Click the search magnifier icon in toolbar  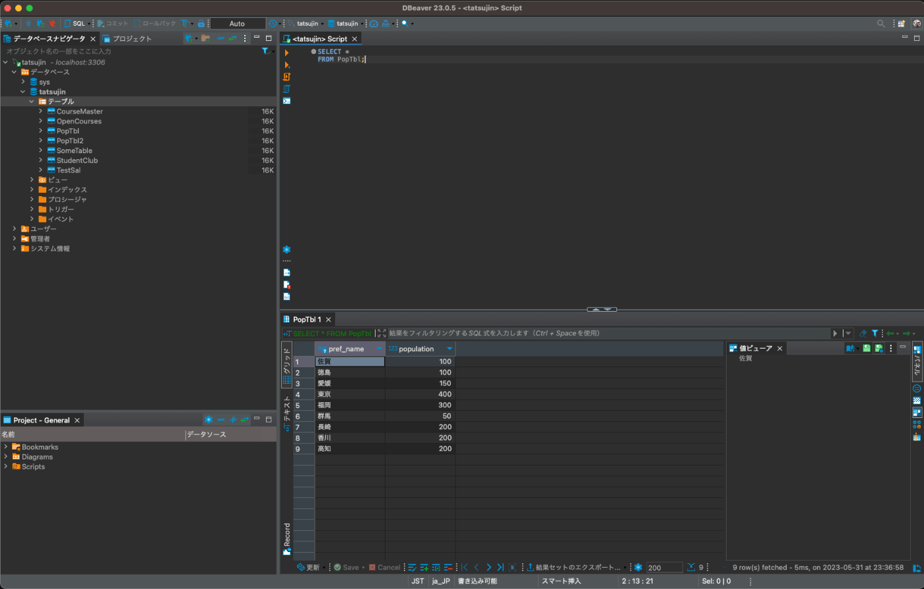pyautogui.click(x=405, y=23)
